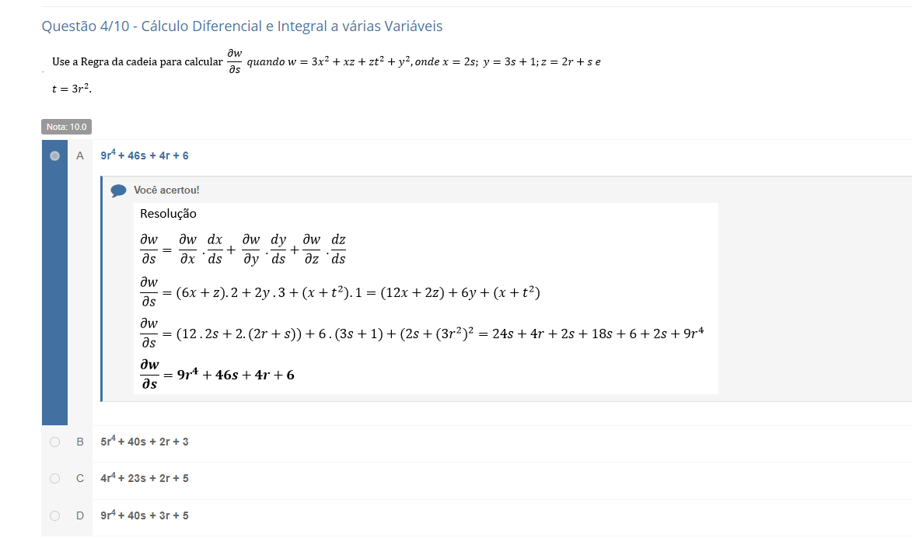912x545 pixels.
Task: Click the letter D option label
Action: pos(79,516)
